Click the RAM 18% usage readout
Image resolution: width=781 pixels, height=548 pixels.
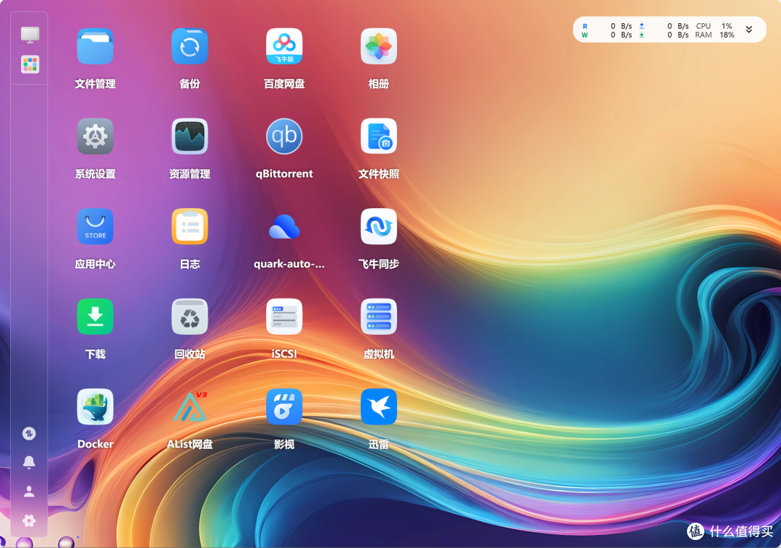pos(714,35)
